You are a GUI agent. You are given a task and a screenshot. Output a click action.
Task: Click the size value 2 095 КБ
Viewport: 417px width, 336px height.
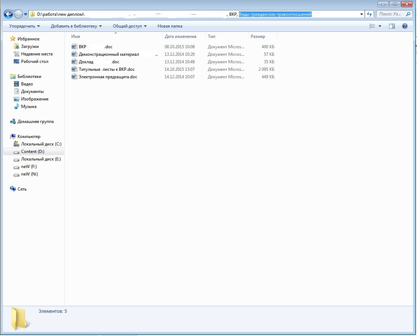tap(266, 69)
